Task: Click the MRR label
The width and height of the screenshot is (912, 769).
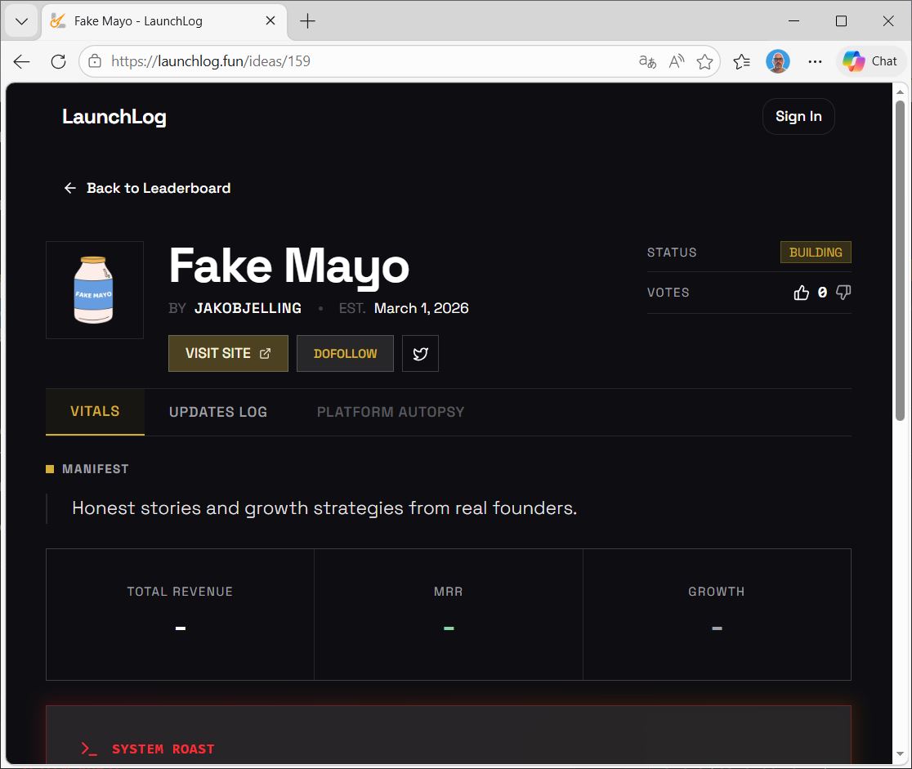Action: tap(449, 592)
